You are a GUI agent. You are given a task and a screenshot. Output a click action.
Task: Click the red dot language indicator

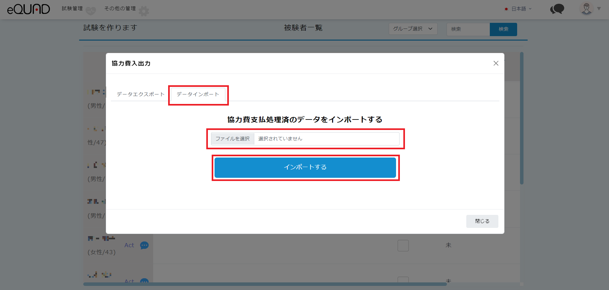pos(506,9)
